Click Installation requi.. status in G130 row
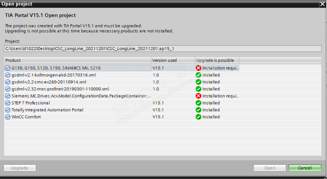Viewport: 327px width, 179px height. pyautogui.click(x=220, y=68)
